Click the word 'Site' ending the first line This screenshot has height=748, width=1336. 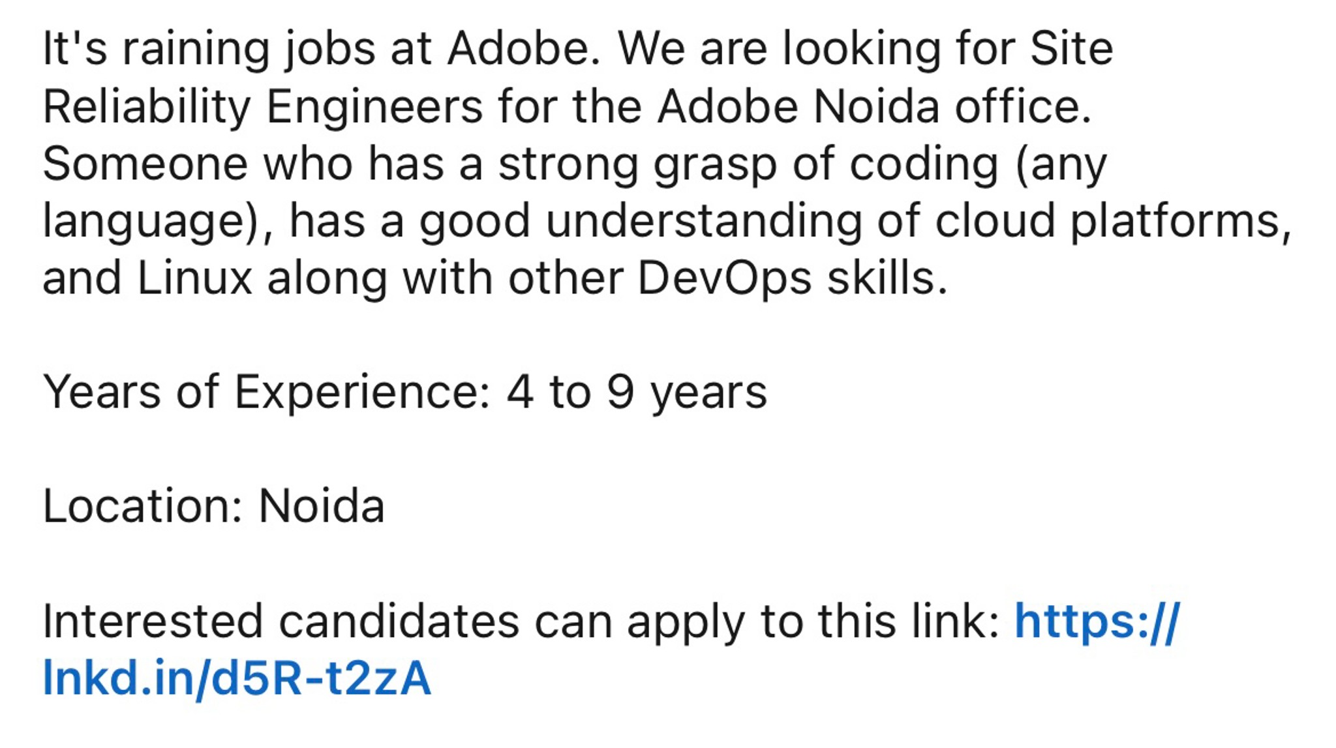pos(1071,48)
